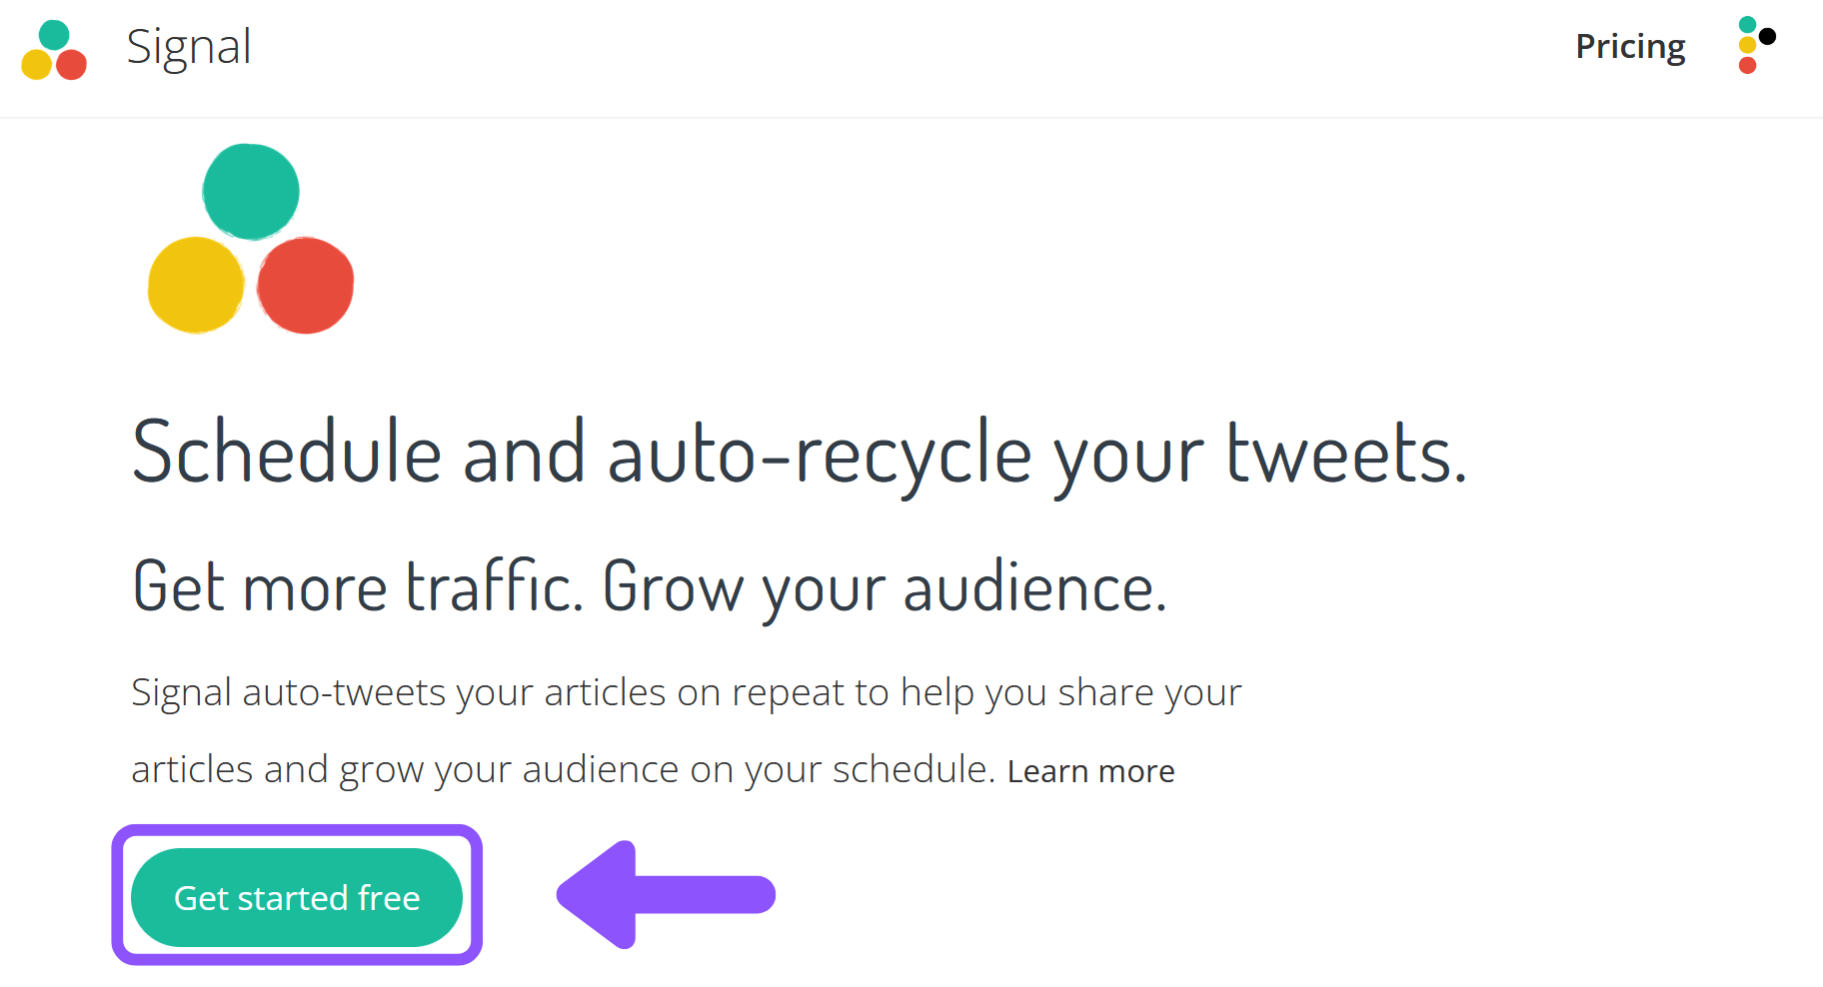Viewport: 1823px width, 987px height.
Task: Click the purple arrow pointing left
Action: click(666, 894)
